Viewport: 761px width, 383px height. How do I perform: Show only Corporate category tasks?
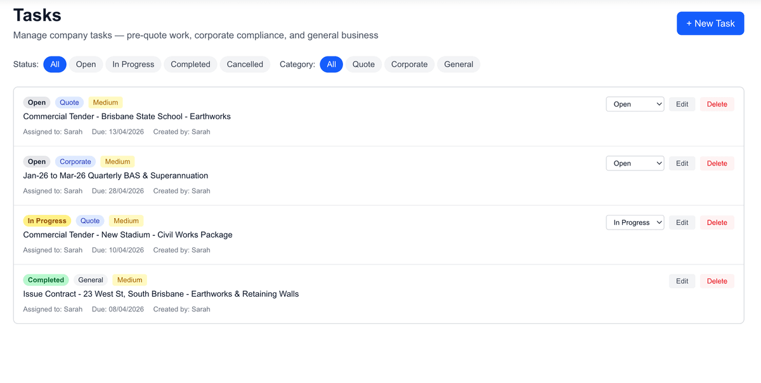[409, 64]
